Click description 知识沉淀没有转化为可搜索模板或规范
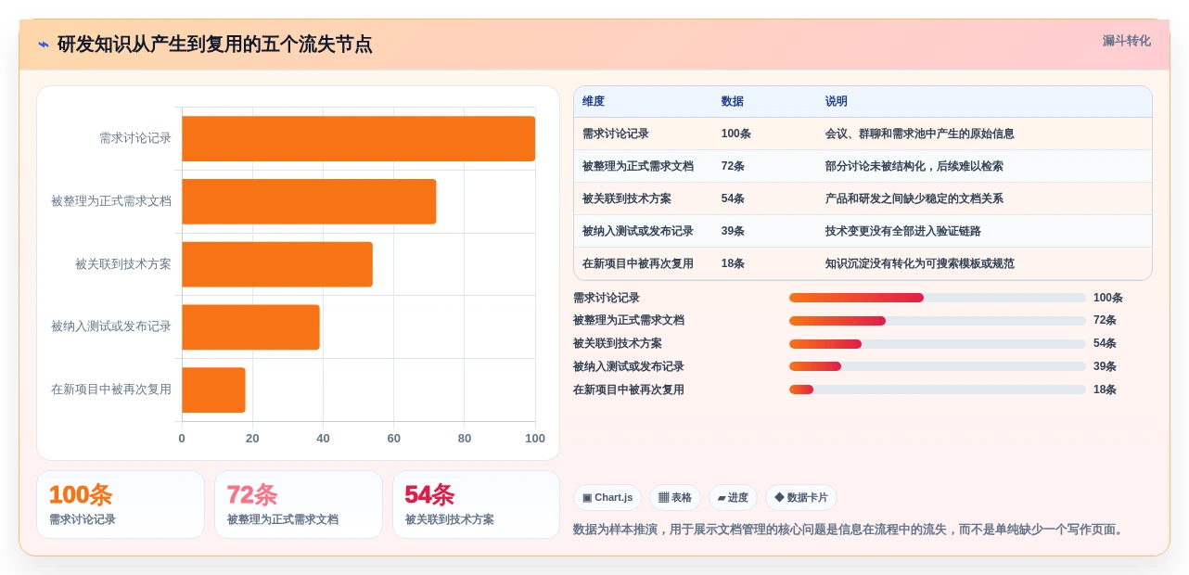Image resolution: width=1189 pixels, height=575 pixels. [920, 263]
